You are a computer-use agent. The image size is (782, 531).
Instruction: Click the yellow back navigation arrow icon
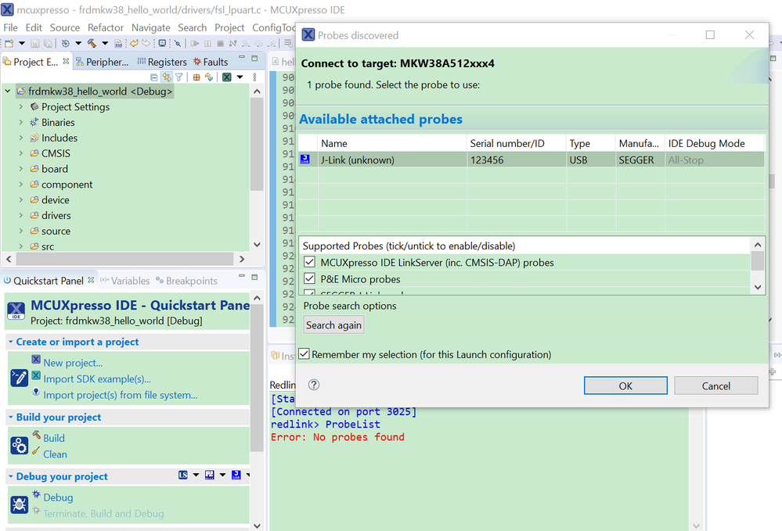pyautogui.click(x=134, y=43)
